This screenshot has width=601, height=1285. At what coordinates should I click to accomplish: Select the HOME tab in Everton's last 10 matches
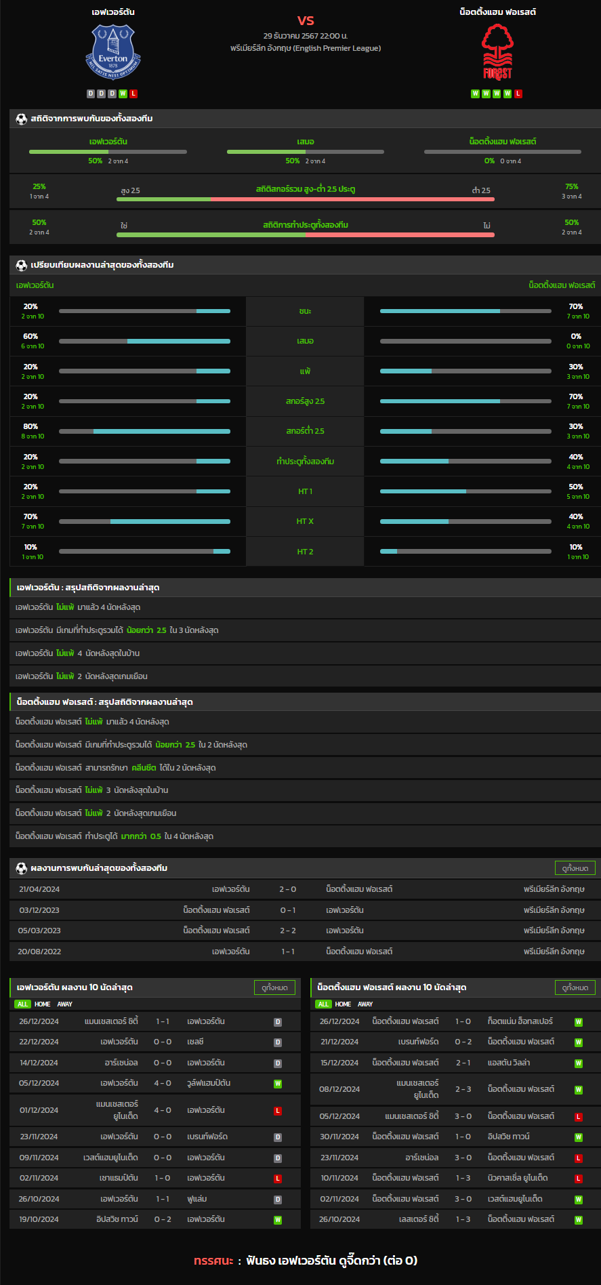[x=43, y=1004]
